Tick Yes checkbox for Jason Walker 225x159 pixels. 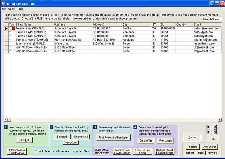10,43
